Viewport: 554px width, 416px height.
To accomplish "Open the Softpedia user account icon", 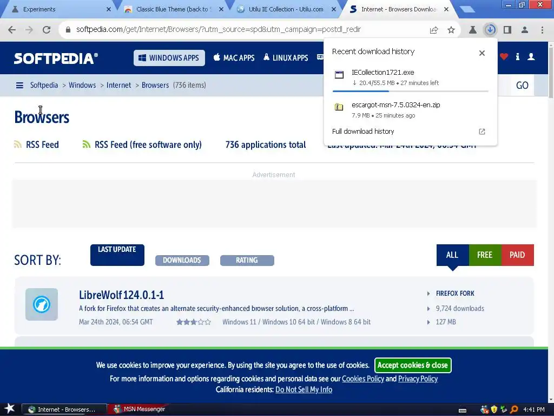I will point(531,56).
